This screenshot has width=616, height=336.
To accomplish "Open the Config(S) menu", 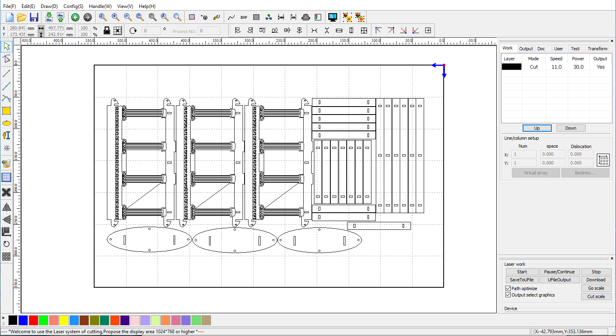I will pos(73,6).
